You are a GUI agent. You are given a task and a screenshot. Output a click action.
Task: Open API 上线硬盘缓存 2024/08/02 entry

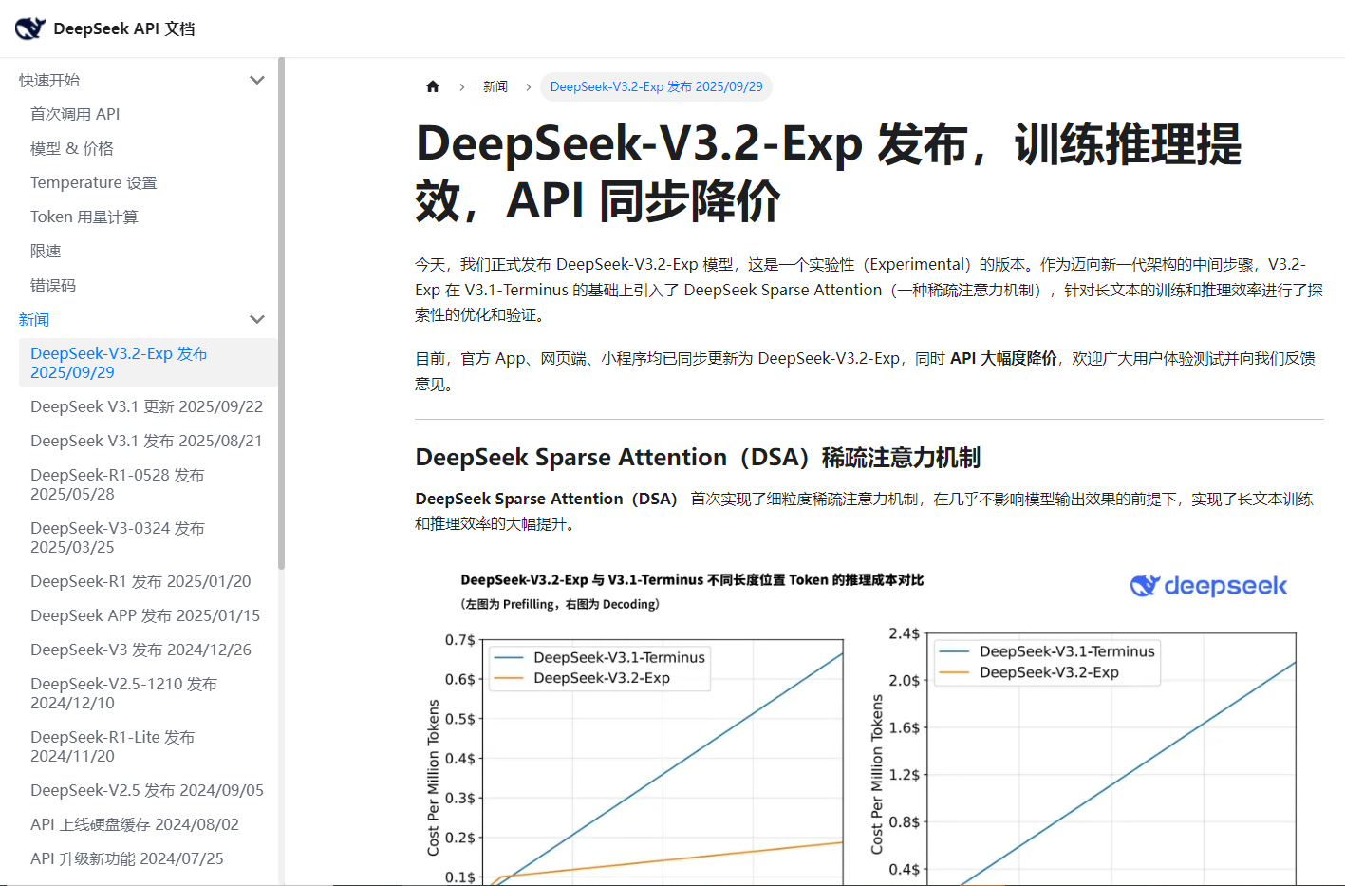coord(135,824)
